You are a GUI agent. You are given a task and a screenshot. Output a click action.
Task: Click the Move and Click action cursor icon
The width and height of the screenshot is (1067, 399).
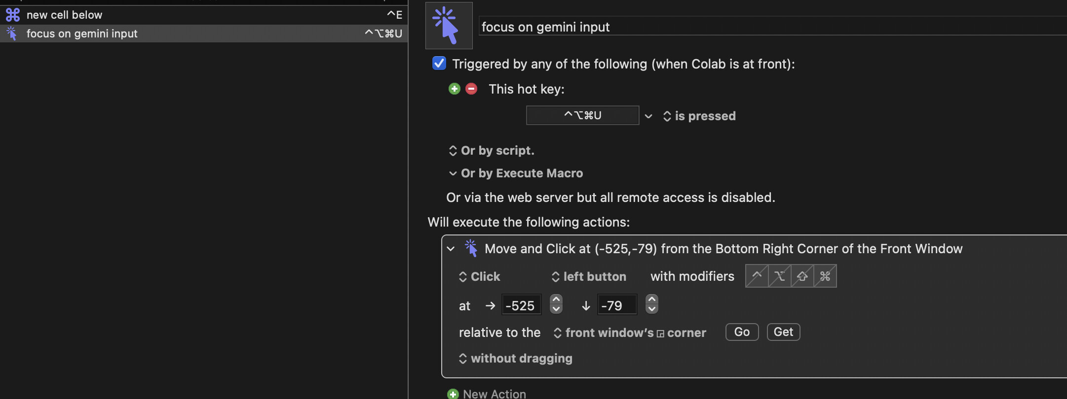pos(471,248)
